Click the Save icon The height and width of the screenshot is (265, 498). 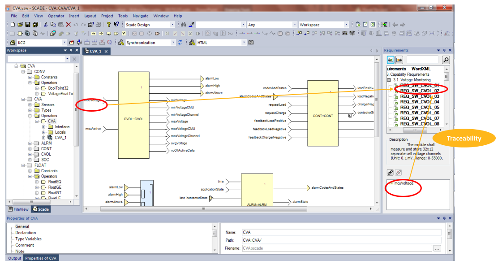pos(28,25)
